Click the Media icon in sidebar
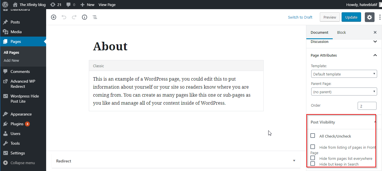 pos(5,32)
